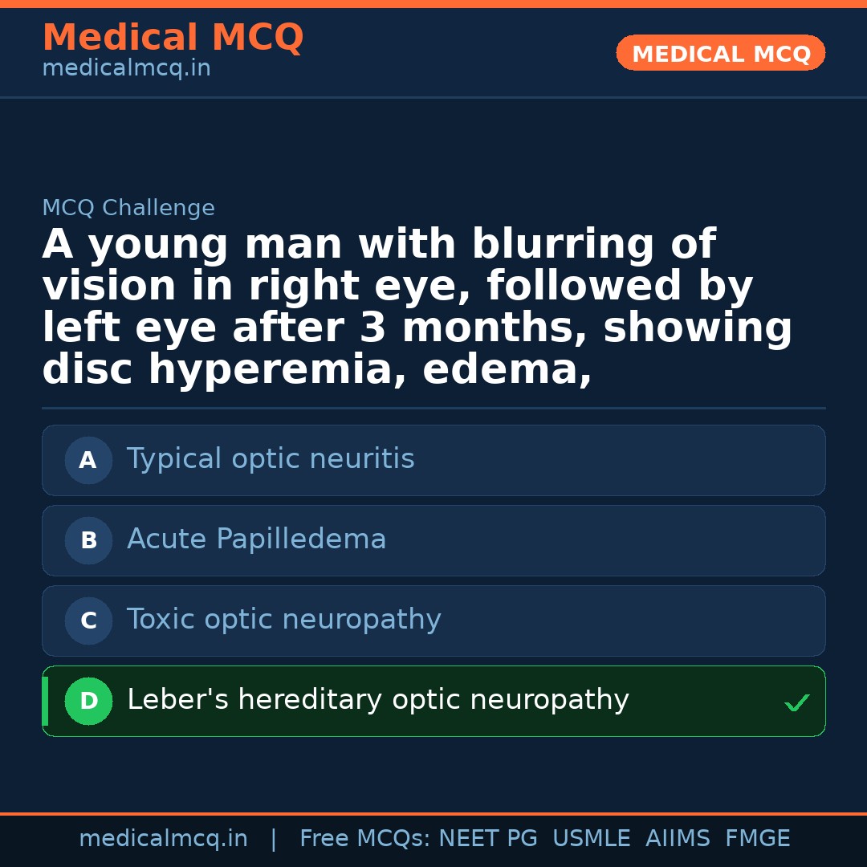Open medicalmcq.in link in footer
The image size is (867, 867).
click(163, 839)
